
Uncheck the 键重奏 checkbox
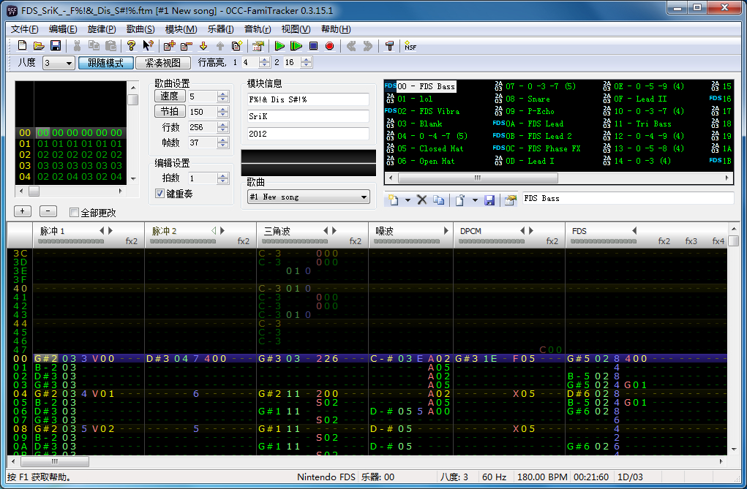160,193
